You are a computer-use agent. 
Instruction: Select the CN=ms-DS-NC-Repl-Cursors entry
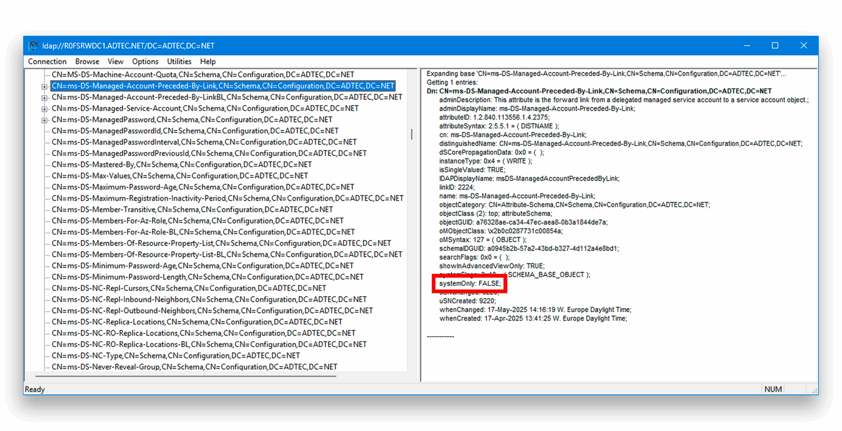[x=189, y=288]
